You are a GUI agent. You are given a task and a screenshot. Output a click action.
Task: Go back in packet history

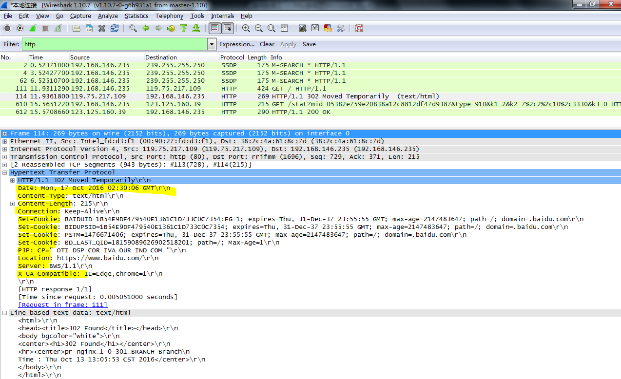145,28
